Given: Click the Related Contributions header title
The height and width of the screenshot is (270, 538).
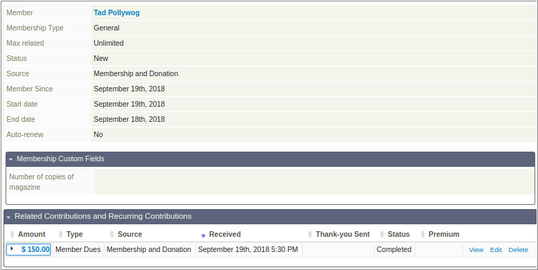Looking at the screenshot, I should tap(103, 217).
